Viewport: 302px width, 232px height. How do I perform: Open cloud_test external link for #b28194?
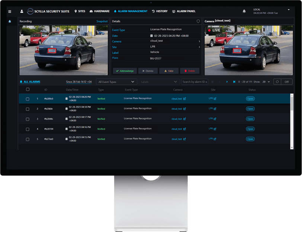point(184,129)
